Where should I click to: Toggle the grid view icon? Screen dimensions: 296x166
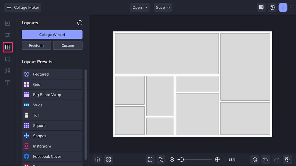(108, 159)
